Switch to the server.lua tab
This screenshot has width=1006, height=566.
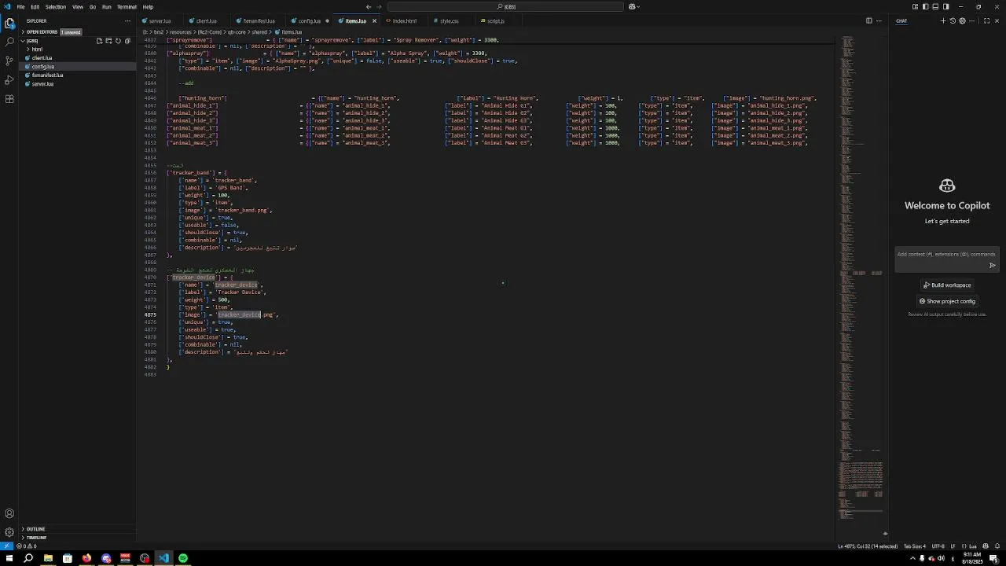(x=160, y=21)
